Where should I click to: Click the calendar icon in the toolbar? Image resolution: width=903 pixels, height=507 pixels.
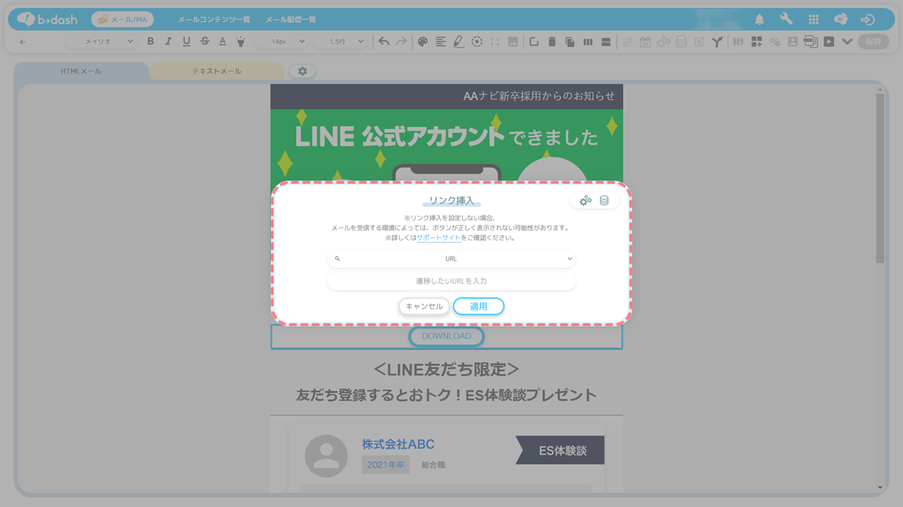pos(646,42)
